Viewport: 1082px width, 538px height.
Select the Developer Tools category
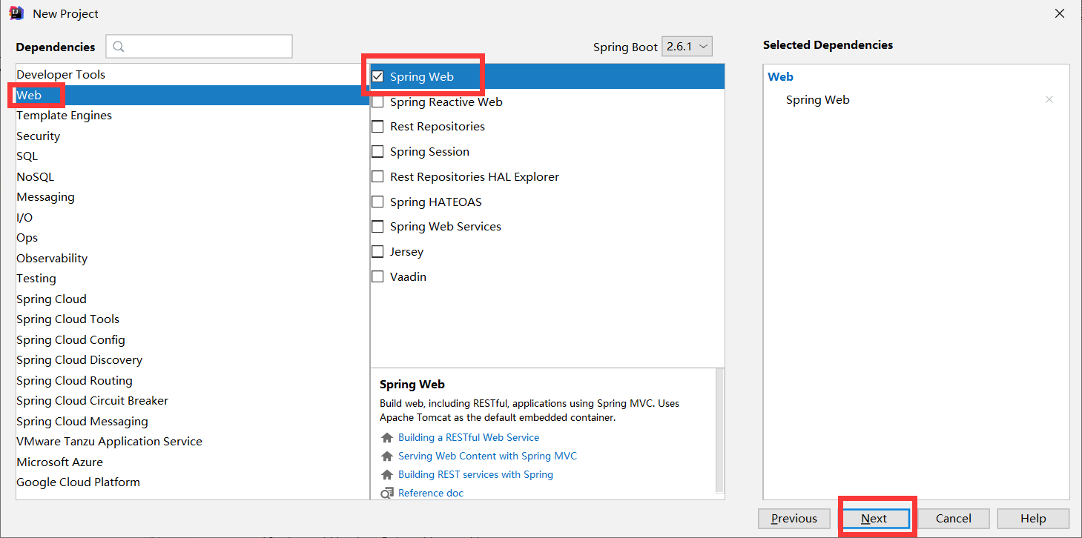pos(193,75)
